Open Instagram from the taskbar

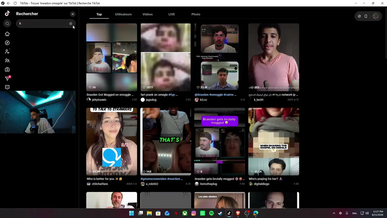(193, 213)
